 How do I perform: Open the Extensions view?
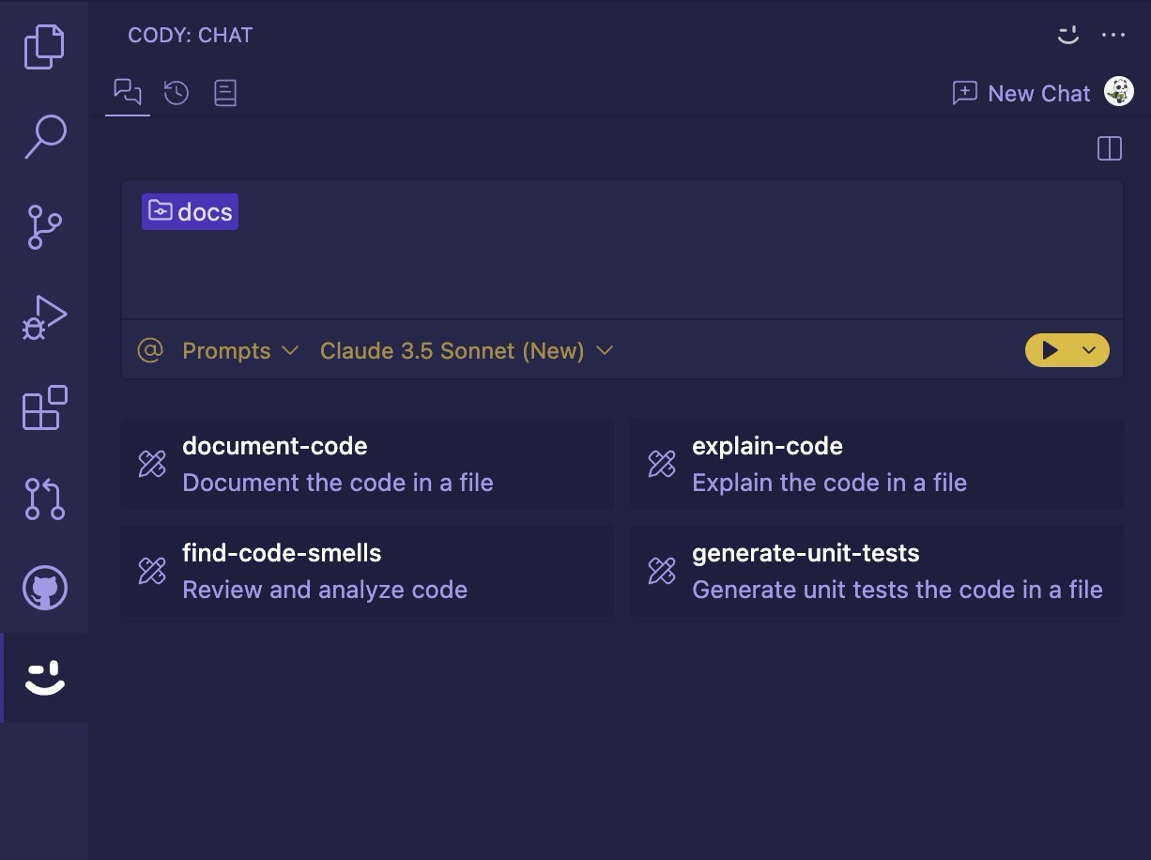(x=44, y=408)
